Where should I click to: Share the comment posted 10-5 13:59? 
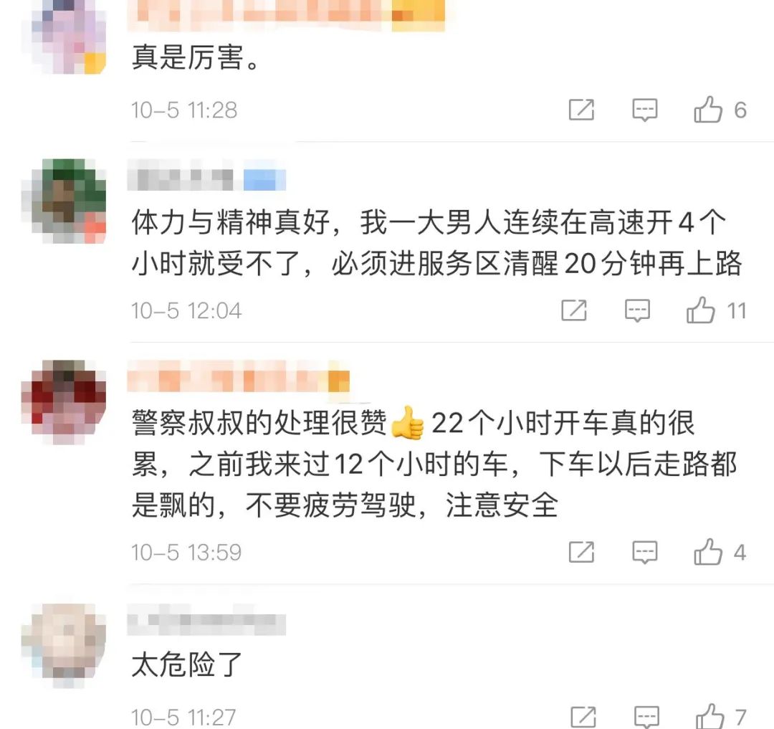[x=581, y=552]
